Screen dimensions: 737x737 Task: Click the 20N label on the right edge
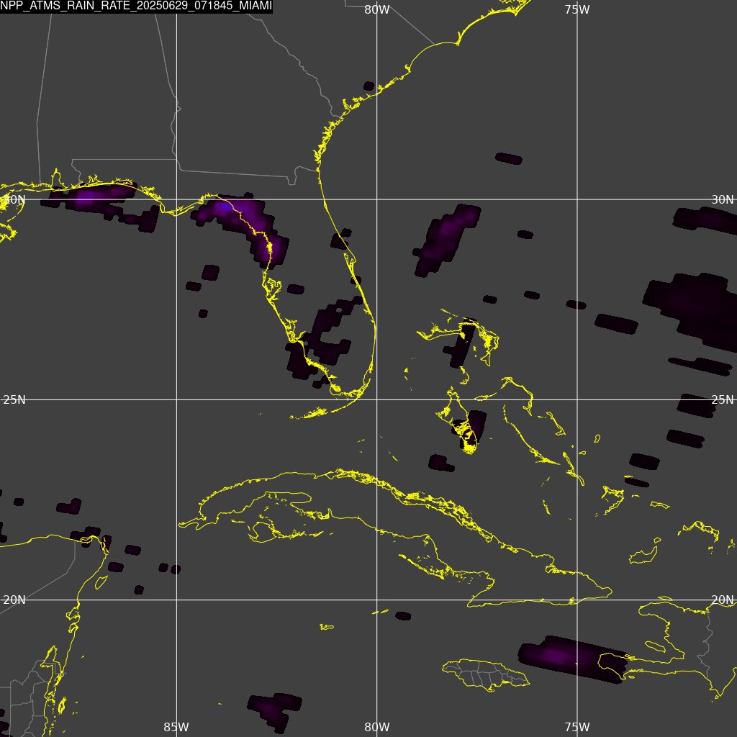pyautogui.click(x=722, y=600)
